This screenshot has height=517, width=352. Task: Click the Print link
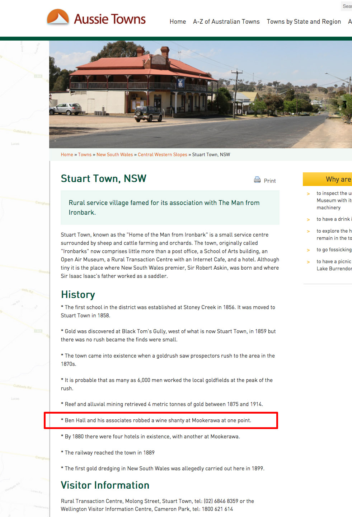270,181
